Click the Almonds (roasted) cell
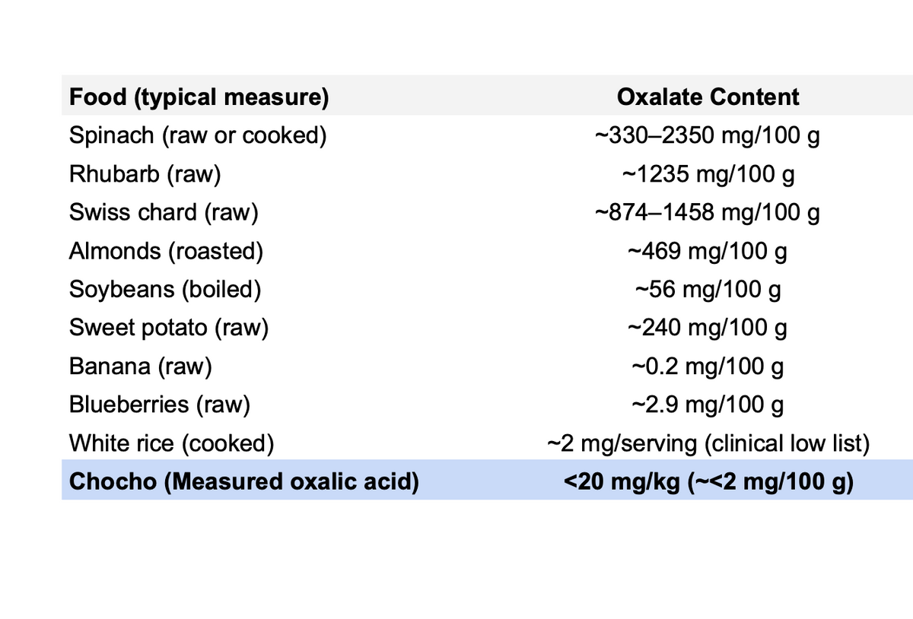Viewport: 913px width, 619px height. tap(166, 251)
